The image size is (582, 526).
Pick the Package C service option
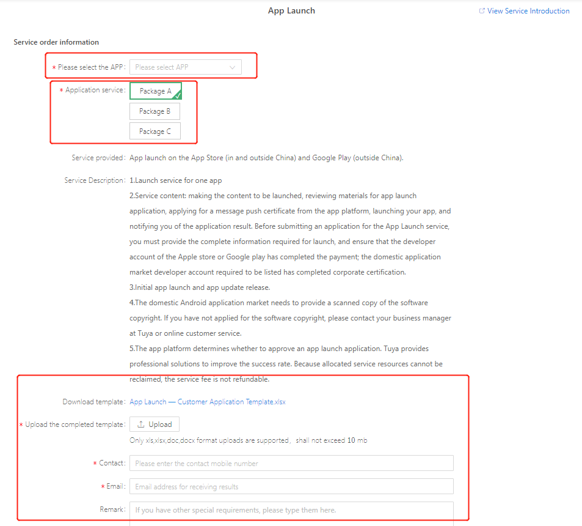click(155, 131)
